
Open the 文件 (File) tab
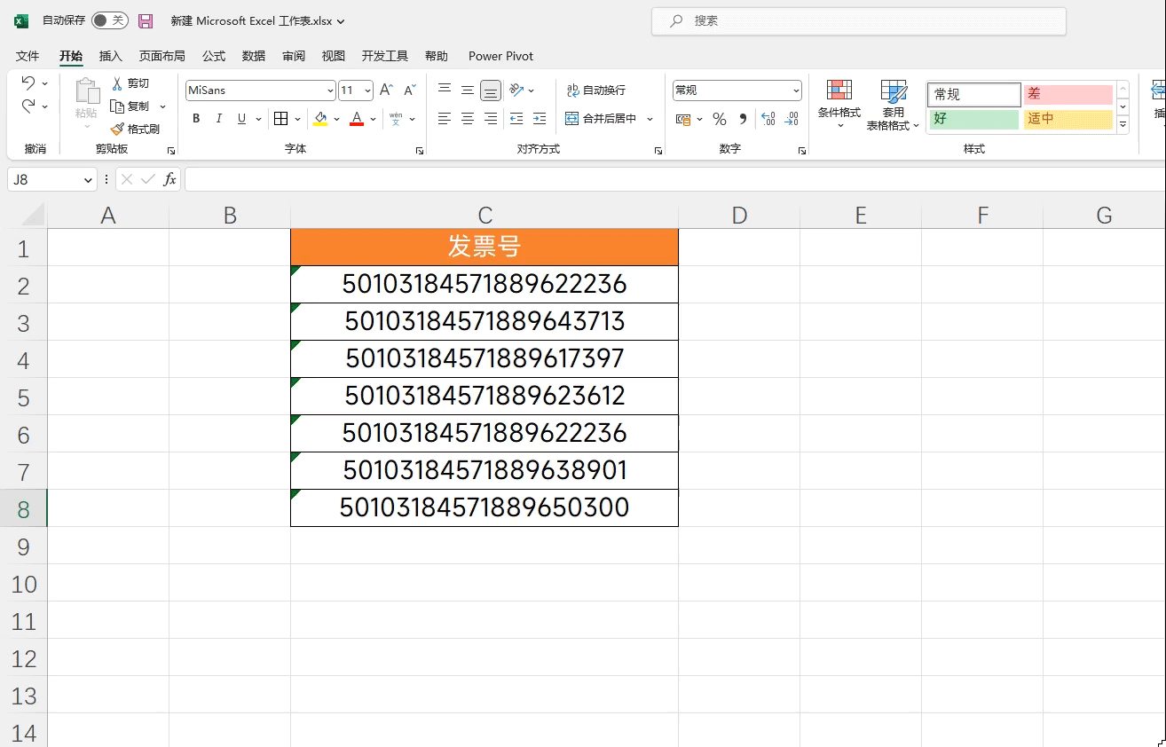pyautogui.click(x=28, y=56)
